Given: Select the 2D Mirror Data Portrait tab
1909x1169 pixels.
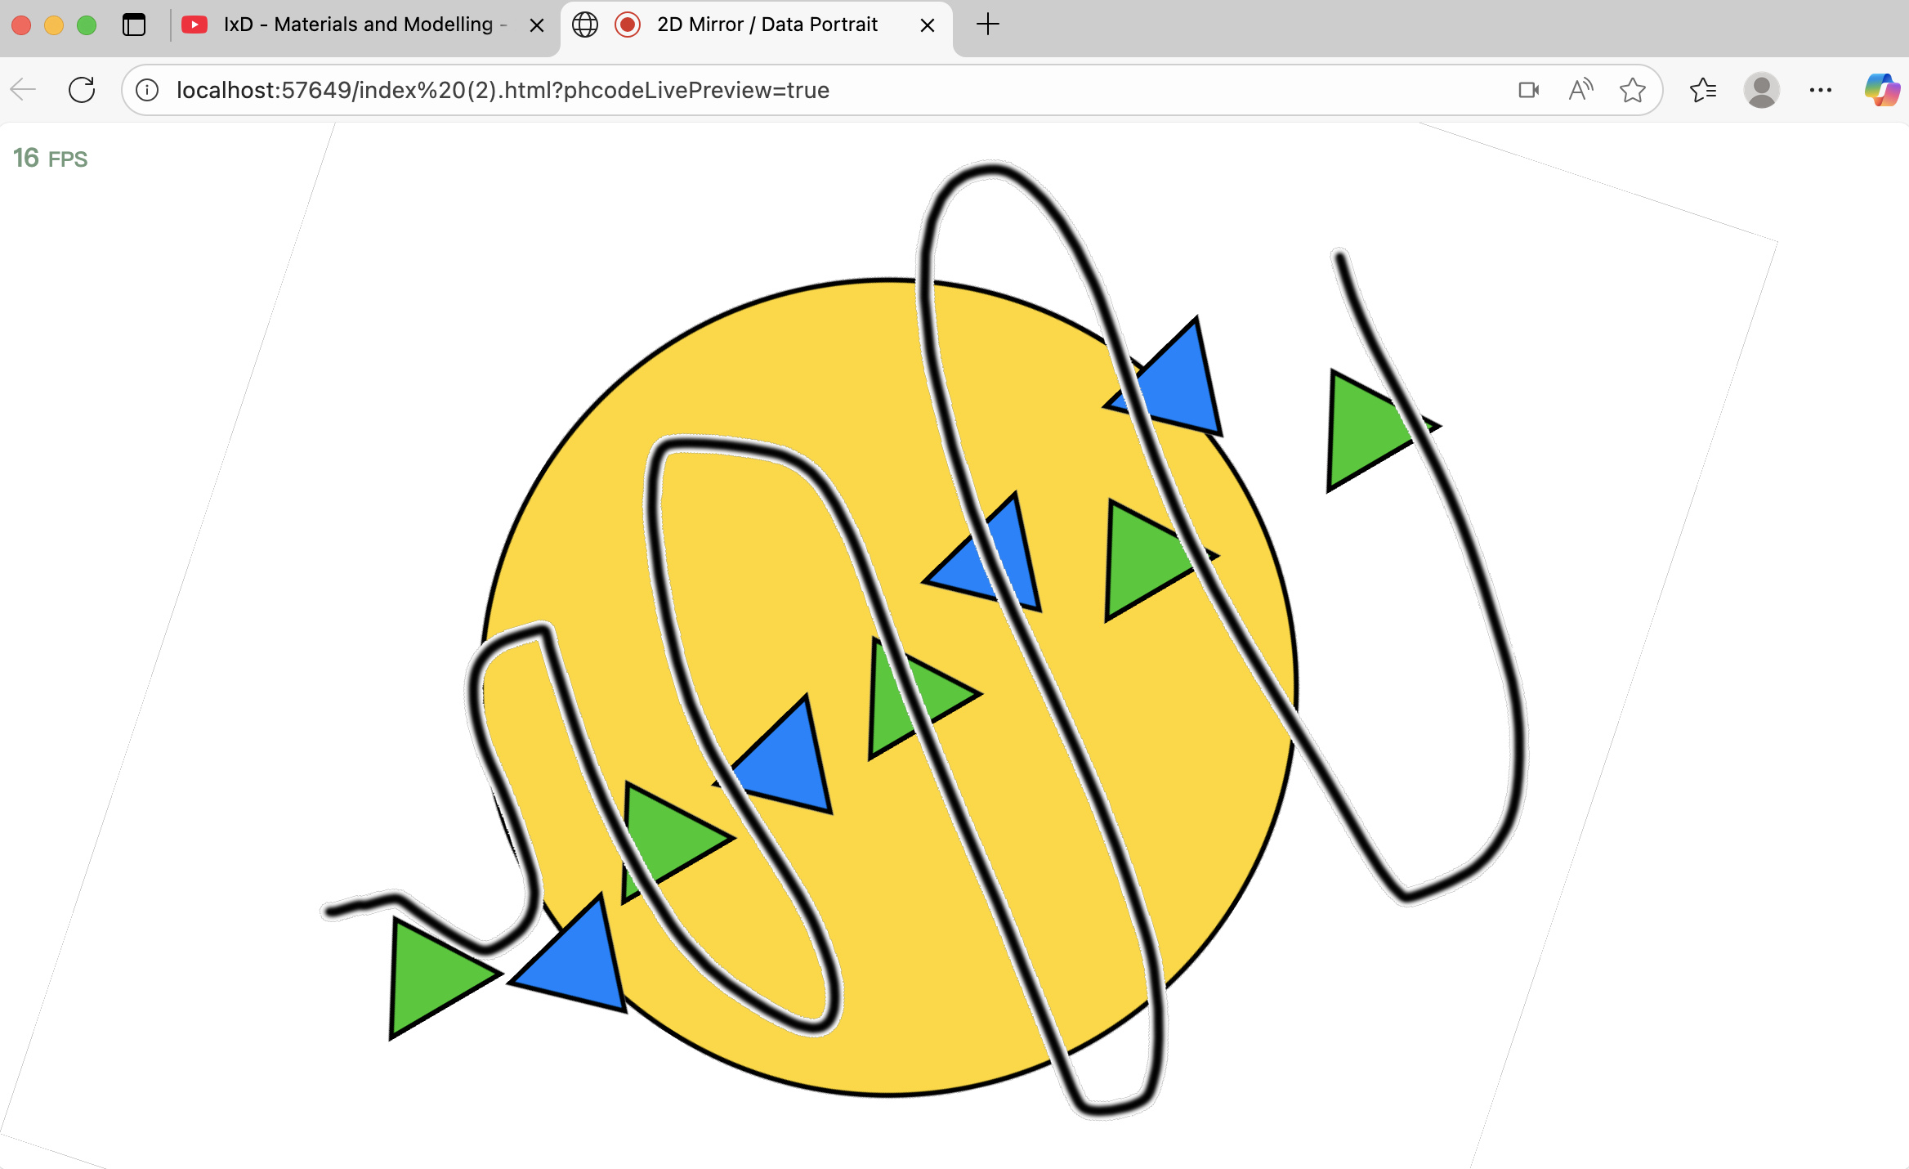Looking at the screenshot, I should click(767, 25).
